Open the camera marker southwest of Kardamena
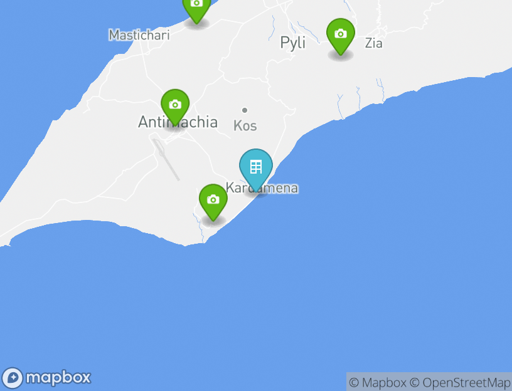This screenshot has width=512, height=391. click(213, 202)
